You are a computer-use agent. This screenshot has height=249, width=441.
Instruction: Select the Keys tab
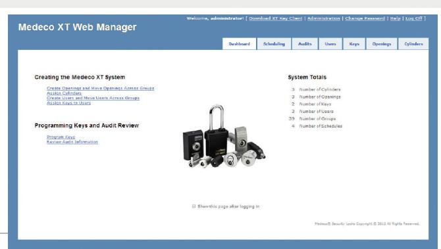click(354, 44)
